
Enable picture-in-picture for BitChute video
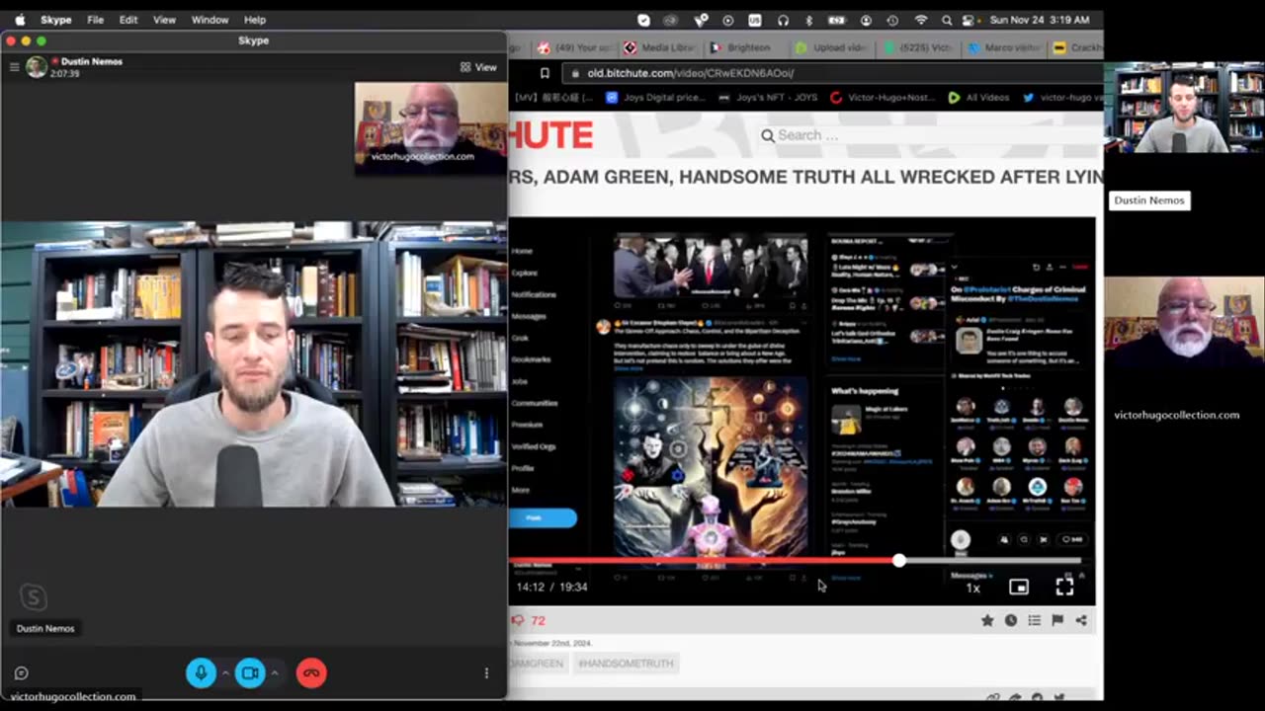point(1019,587)
